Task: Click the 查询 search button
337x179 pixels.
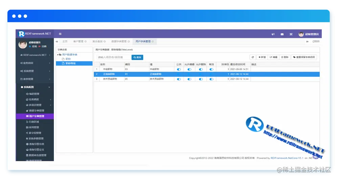Action: coord(137,57)
